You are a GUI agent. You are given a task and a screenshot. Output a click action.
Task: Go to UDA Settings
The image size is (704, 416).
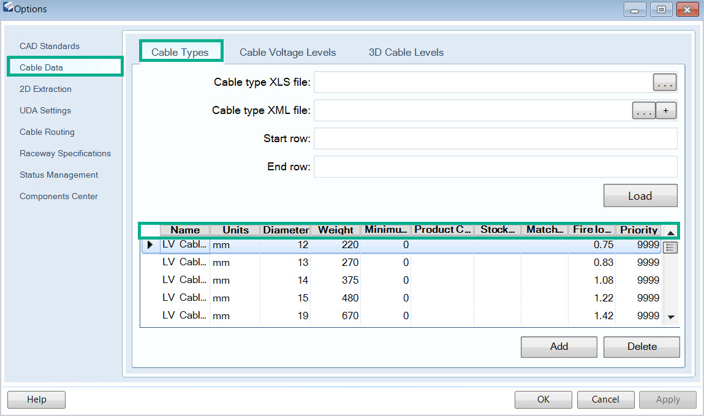pos(45,110)
